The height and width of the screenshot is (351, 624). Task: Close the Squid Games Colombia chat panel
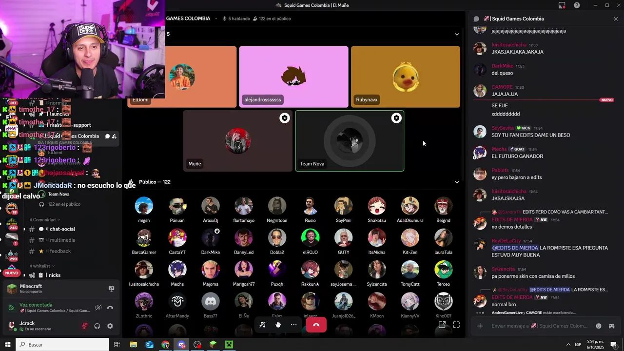(616, 19)
